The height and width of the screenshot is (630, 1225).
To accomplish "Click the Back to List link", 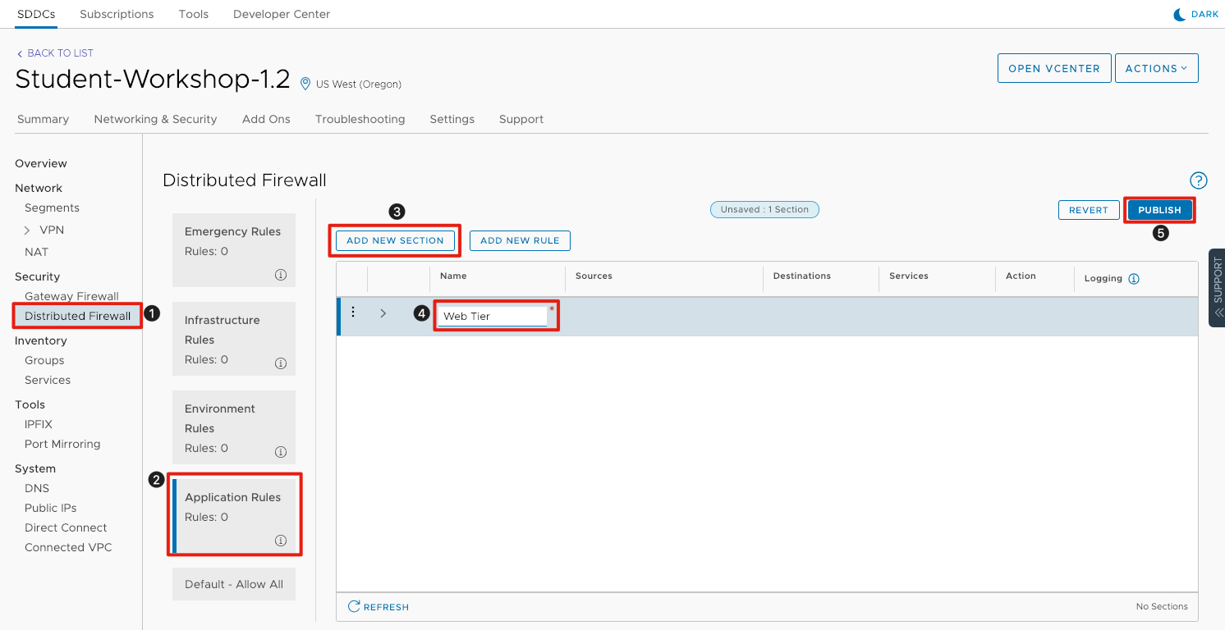I will pos(55,53).
